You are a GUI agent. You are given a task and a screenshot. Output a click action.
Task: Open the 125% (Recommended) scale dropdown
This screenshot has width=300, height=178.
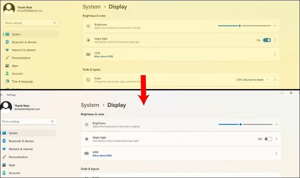click(252, 80)
